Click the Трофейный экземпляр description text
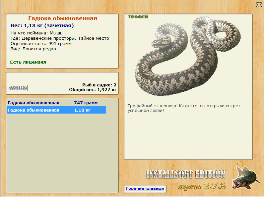Image resolution: width=264 pixels, height=197 pixels. point(184,108)
